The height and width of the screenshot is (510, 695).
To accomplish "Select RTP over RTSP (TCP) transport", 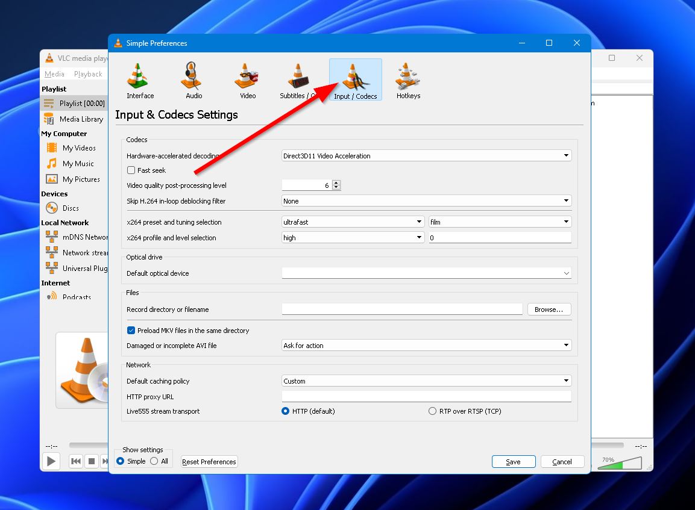I will [432, 411].
